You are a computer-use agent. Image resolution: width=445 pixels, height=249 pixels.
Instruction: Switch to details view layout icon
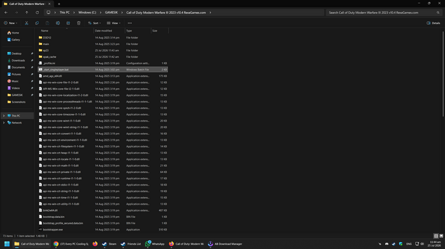pos(436,236)
